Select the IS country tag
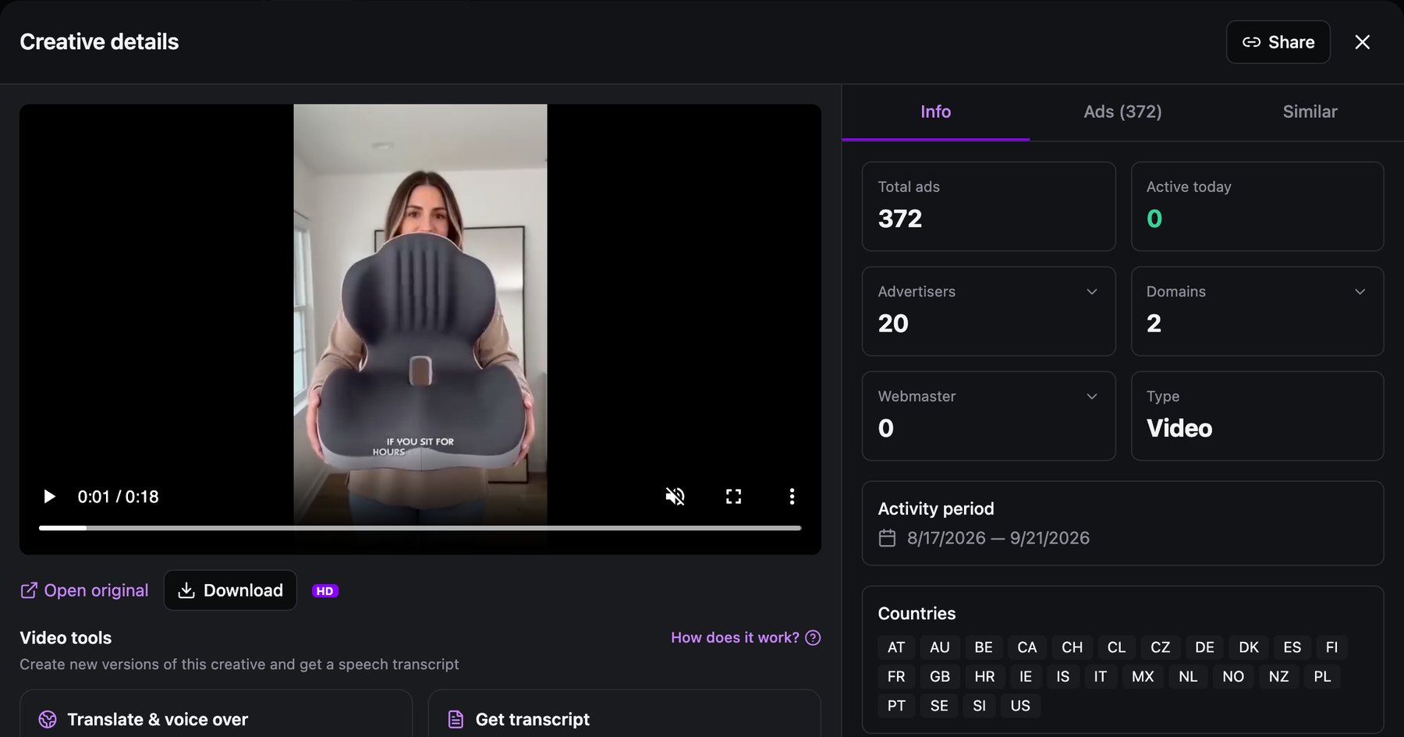Image resolution: width=1404 pixels, height=737 pixels. [x=1063, y=676]
